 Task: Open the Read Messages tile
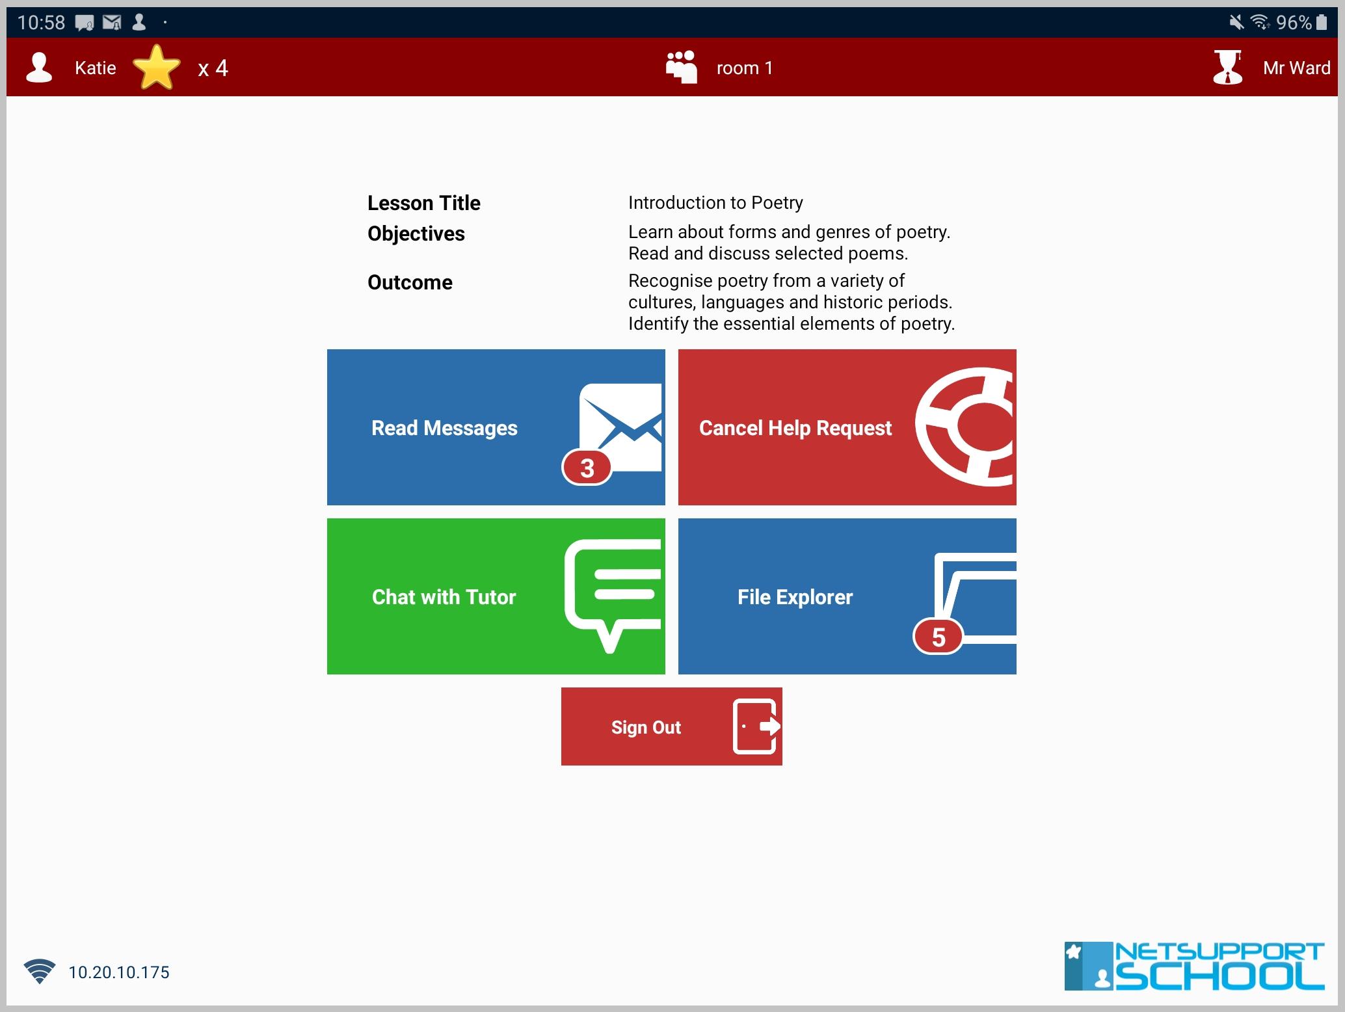(x=496, y=427)
